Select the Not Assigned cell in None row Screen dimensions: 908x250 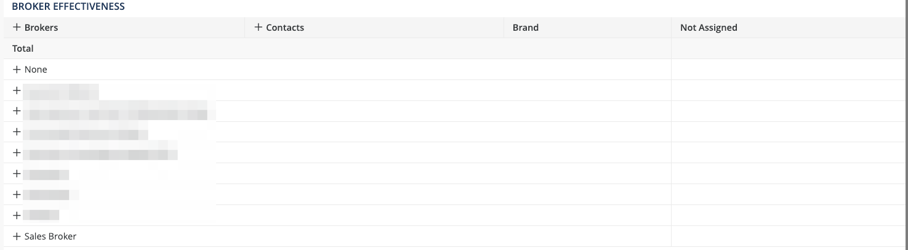[x=789, y=70]
